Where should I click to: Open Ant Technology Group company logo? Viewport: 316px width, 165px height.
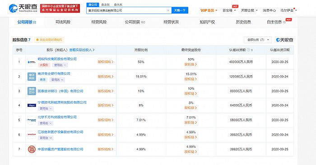(32, 62)
